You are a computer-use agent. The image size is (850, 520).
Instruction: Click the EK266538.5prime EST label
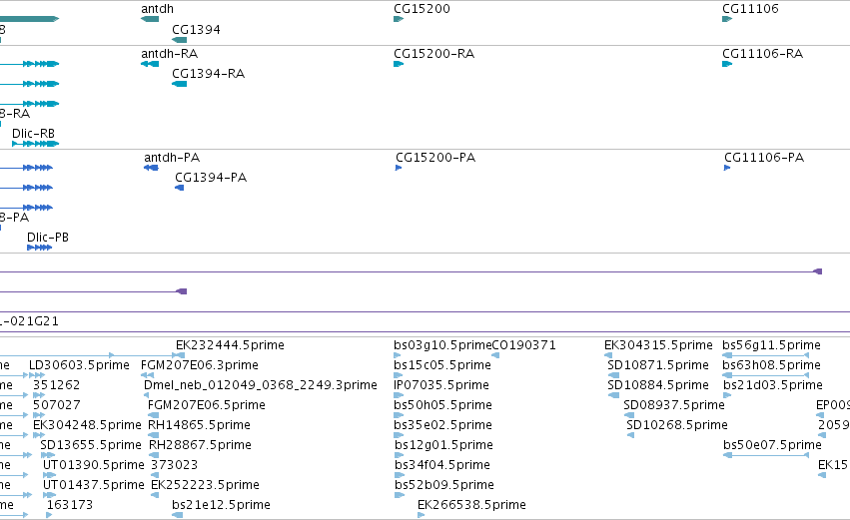click(x=471, y=505)
